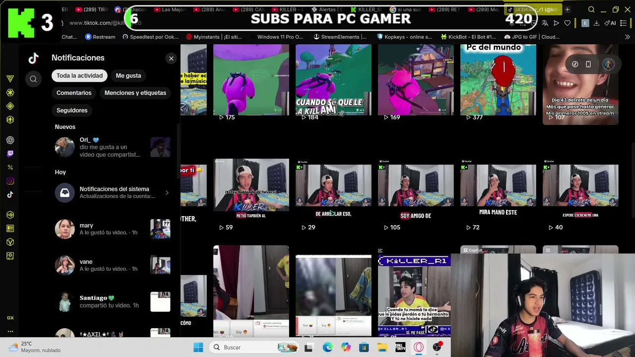Expand 'Notificaciones del sistema' chevron
The image size is (635, 357).
pos(167,192)
